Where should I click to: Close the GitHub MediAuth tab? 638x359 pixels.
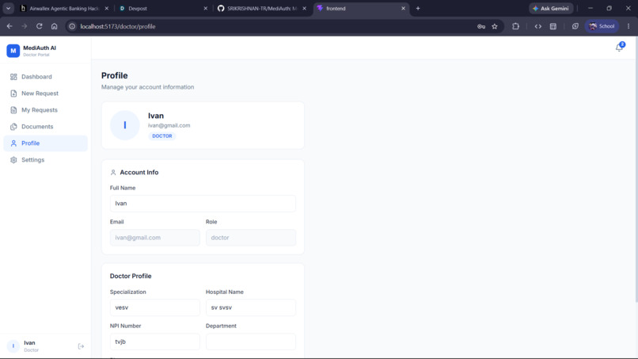304,8
